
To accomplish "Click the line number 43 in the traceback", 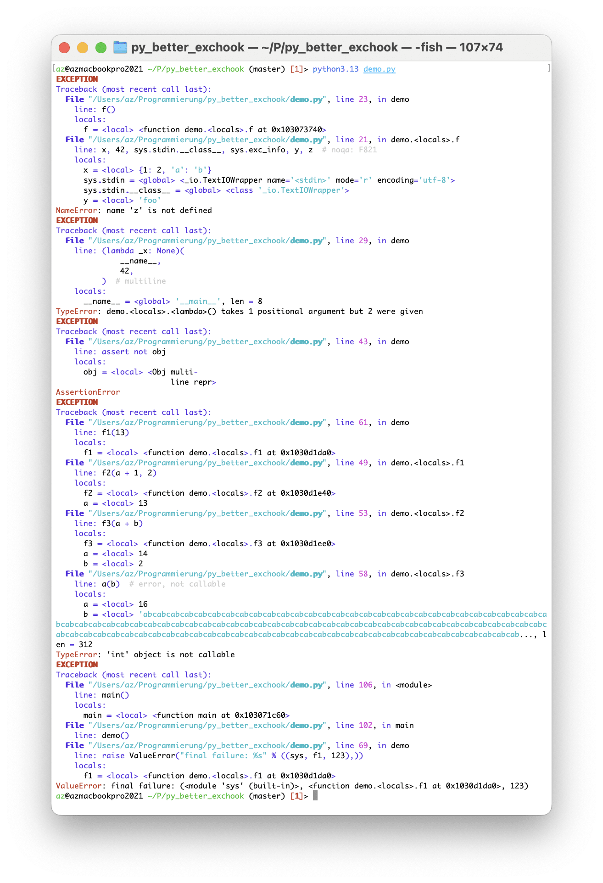I will coord(363,341).
